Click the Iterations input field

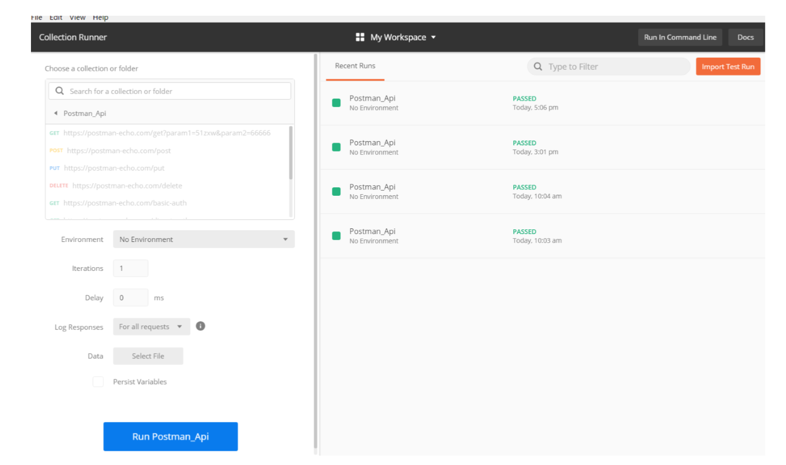tap(131, 268)
